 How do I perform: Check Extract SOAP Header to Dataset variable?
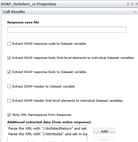click(9, 86)
